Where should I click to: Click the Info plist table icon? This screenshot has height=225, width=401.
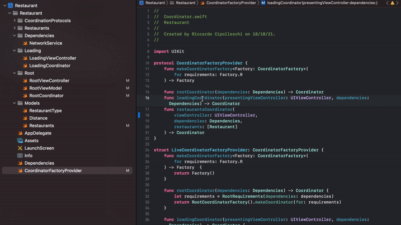point(20,155)
